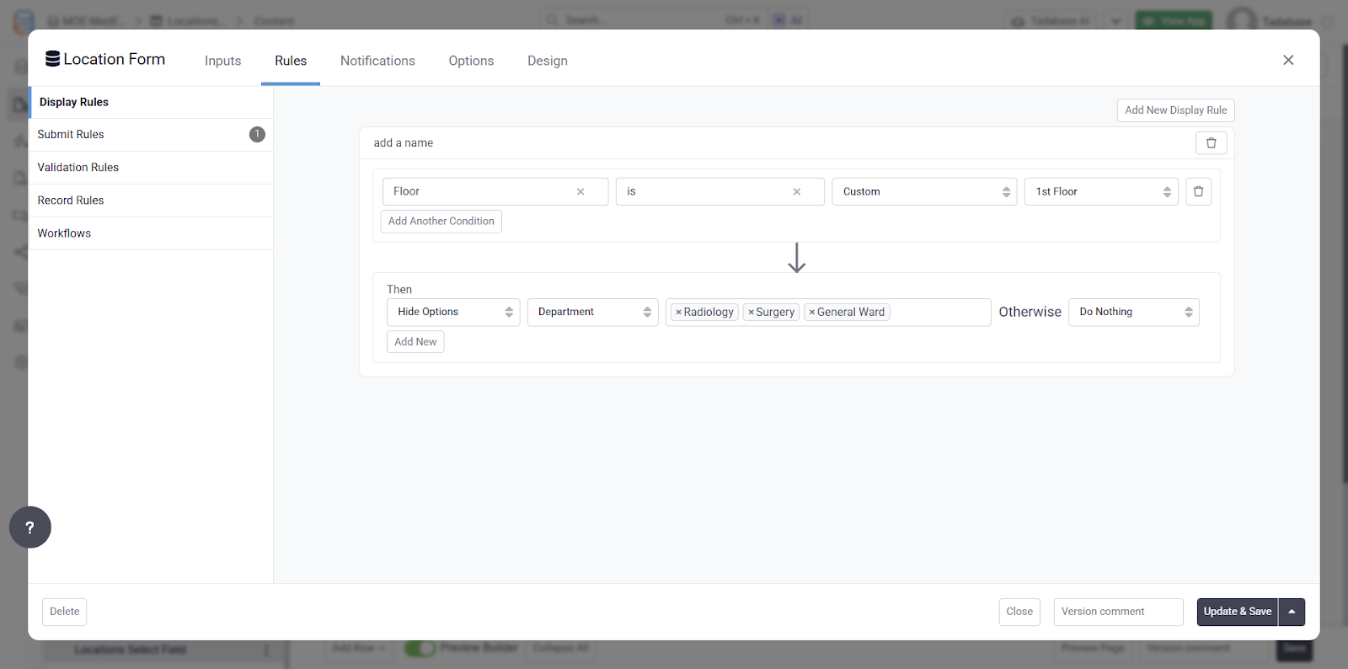Remove the General Ward tag

pyautogui.click(x=811, y=312)
